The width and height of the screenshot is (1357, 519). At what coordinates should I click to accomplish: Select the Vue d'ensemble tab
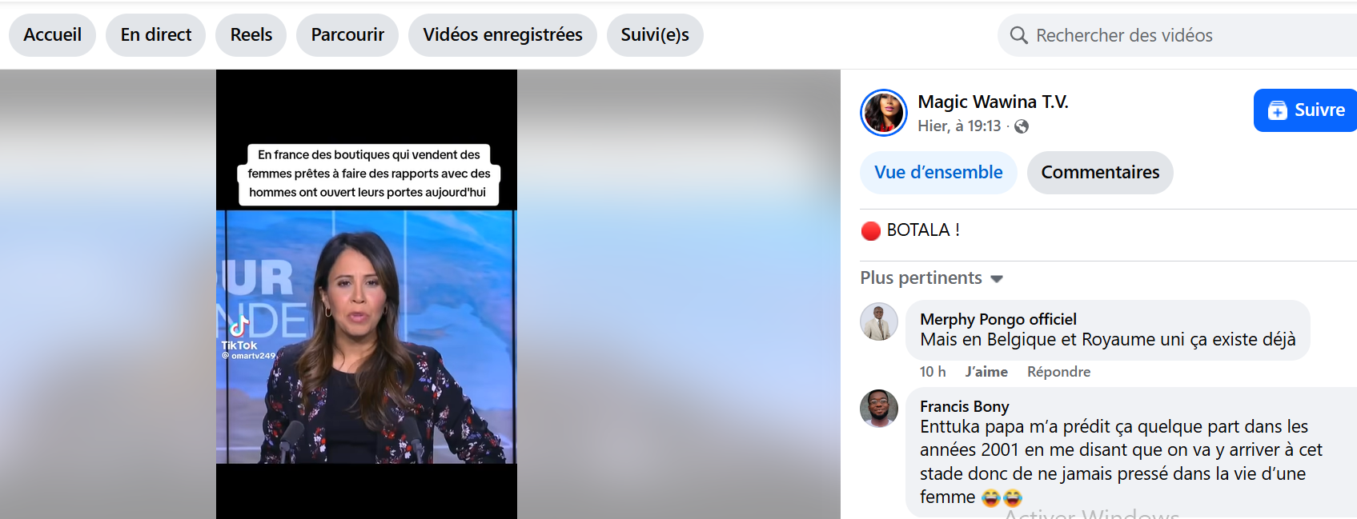(x=937, y=173)
